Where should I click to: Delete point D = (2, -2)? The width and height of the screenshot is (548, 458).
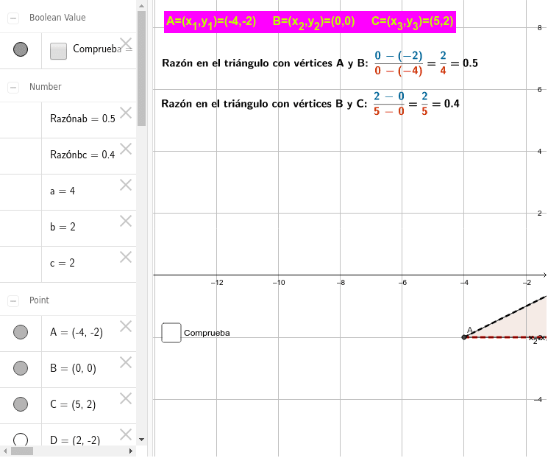[x=126, y=434]
